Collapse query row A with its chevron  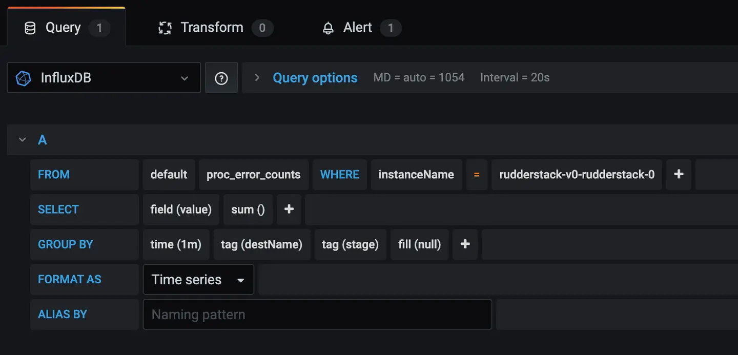tap(22, 139)
